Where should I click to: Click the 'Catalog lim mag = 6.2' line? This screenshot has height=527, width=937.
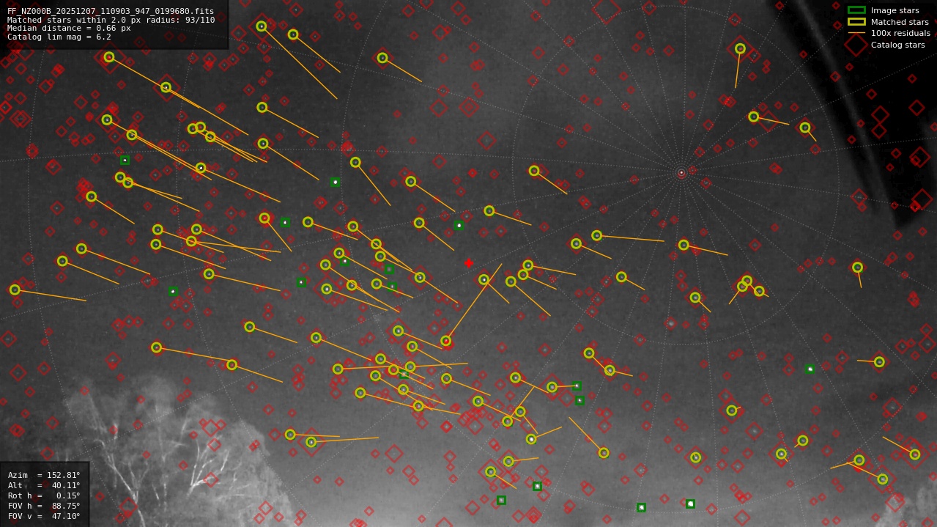coord(59,37)
